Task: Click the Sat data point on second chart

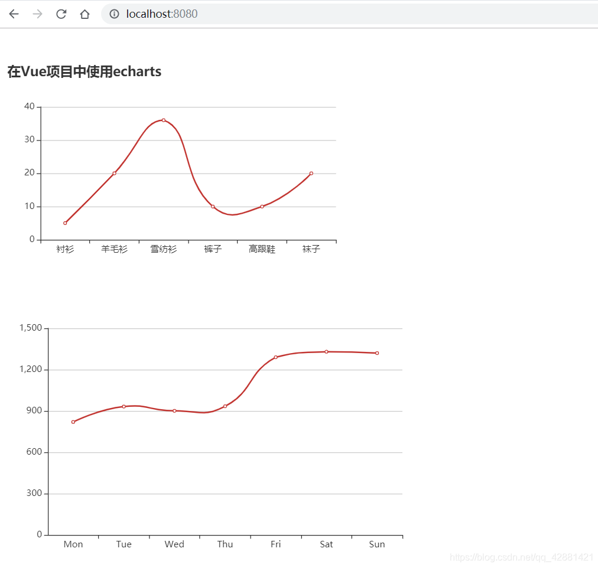Action: pos(326,352)
